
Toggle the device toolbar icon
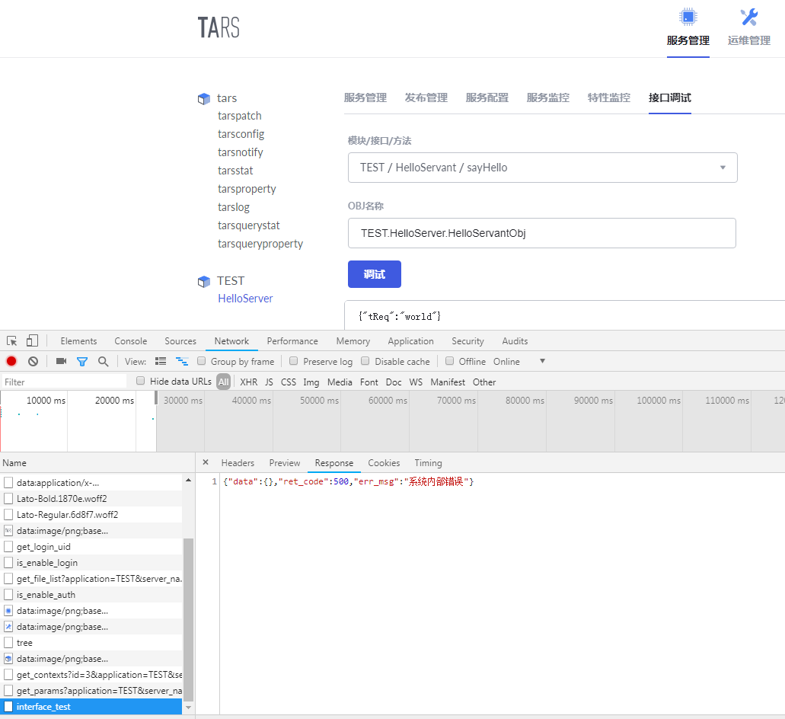30,340
